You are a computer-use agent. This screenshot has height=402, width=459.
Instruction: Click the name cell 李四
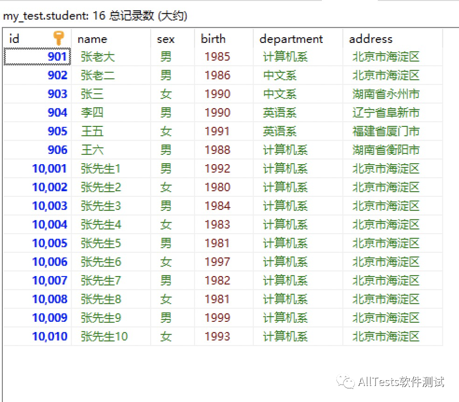(x=111, y=112)
